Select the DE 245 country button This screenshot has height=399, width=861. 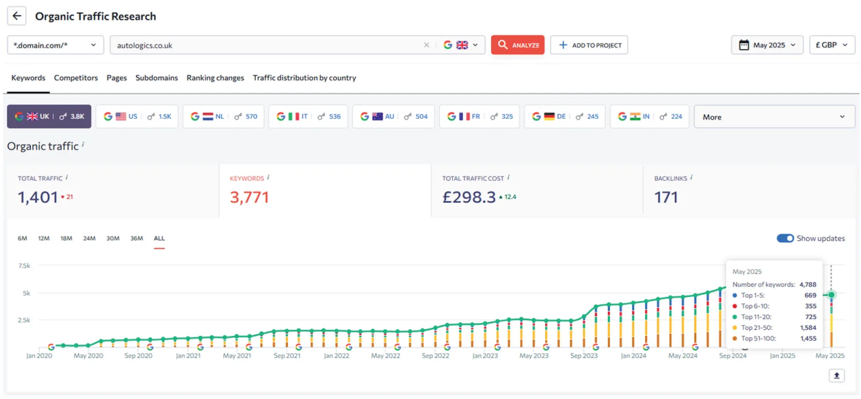click(565, 117)
